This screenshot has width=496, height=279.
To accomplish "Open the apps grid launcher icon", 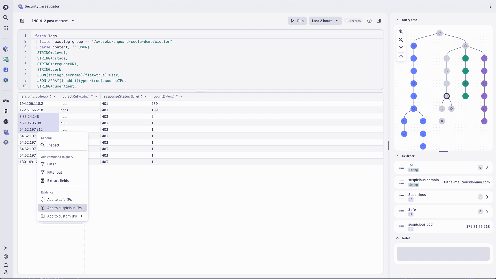I will [6, 28].
